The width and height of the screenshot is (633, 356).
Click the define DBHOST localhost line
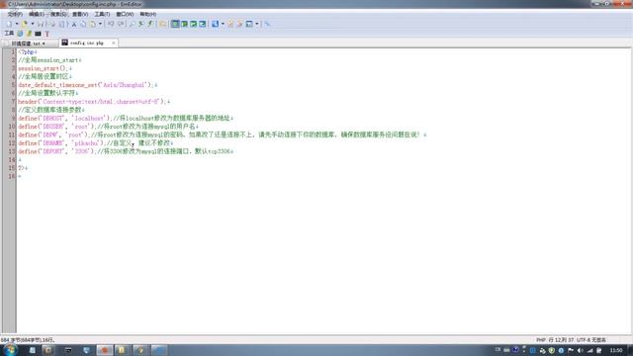(126, 119)
